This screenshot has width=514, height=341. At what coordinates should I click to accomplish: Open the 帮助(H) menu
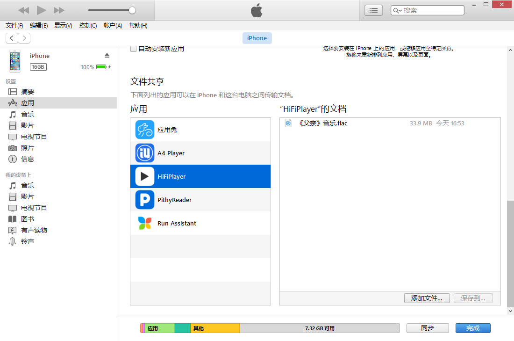(x=138, y=26)
